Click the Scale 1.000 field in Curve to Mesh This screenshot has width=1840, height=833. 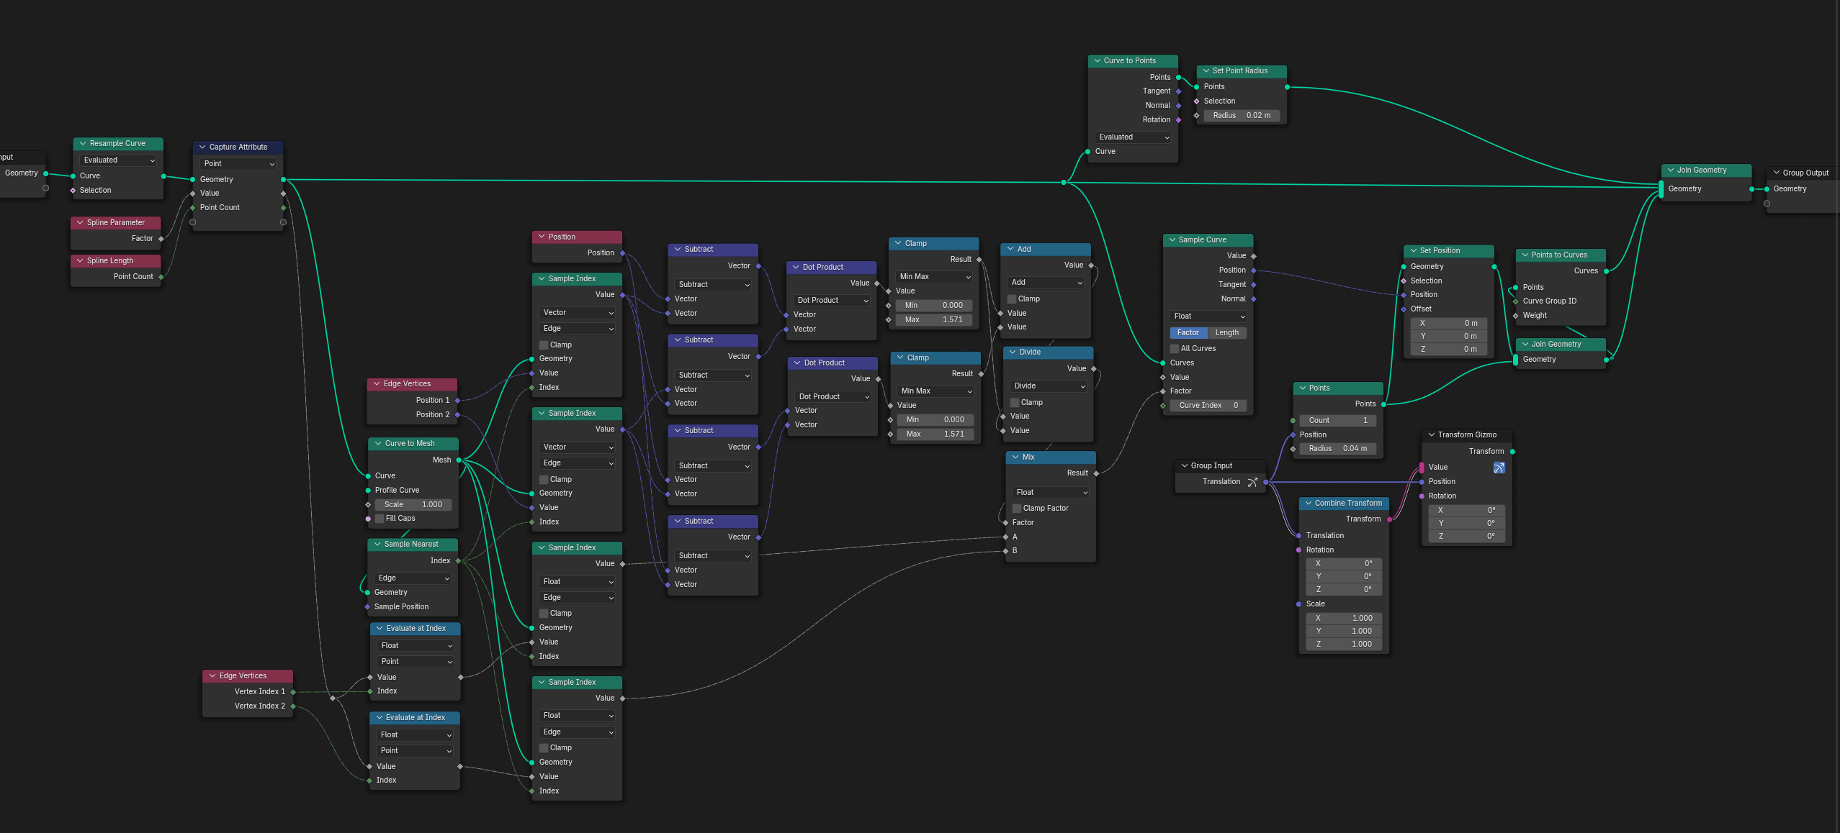pyautogui.click(x=413, y=505)
